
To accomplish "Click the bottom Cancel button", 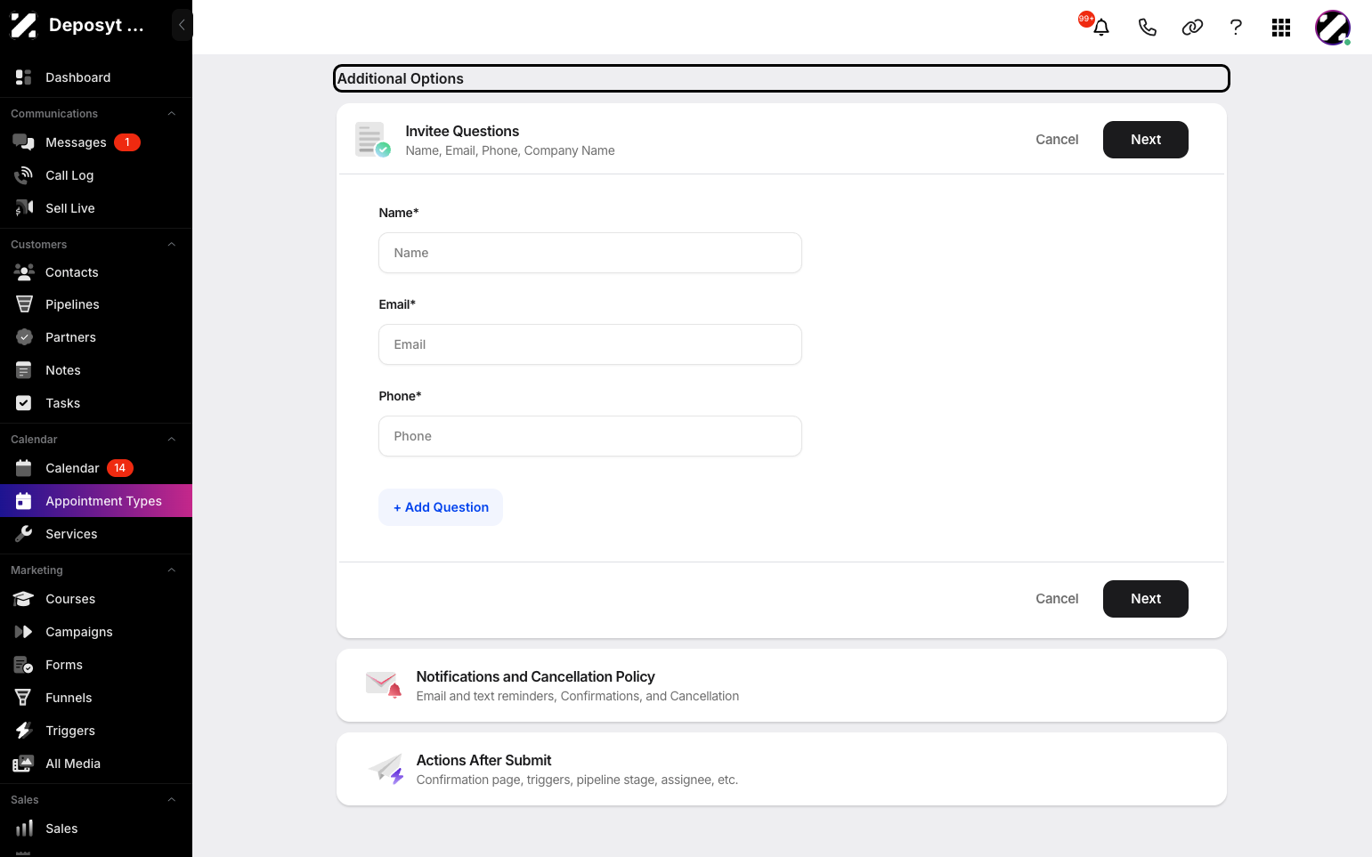I will (x=1057, y=599).
